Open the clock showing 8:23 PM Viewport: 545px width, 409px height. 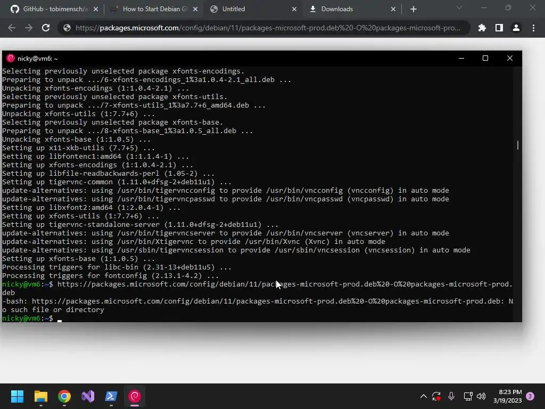point(507,396)
